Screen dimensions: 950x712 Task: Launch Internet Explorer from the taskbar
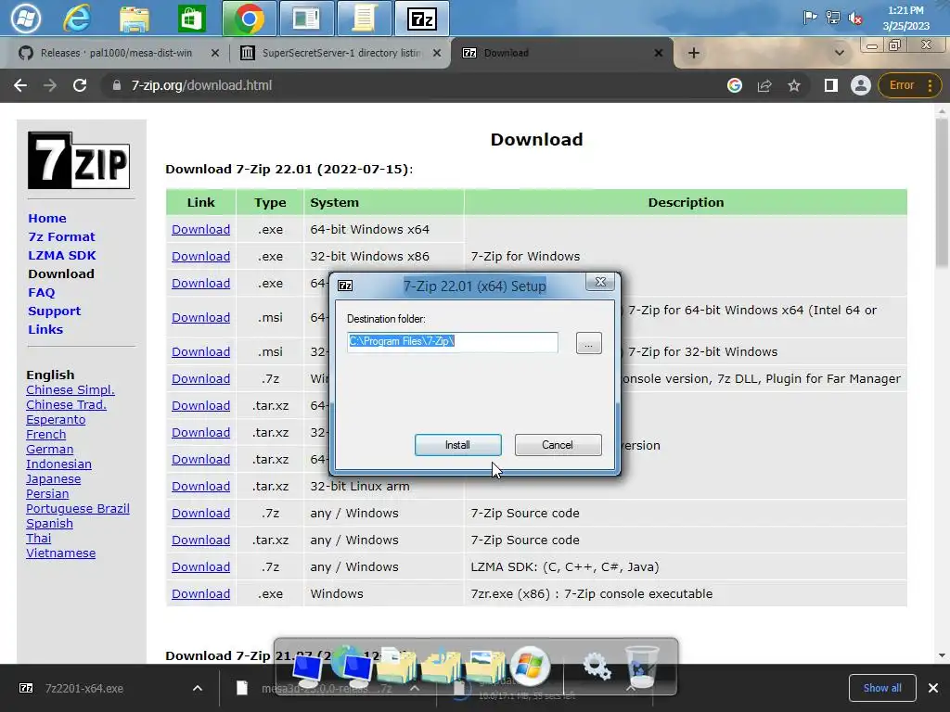(x=77, y=19)
